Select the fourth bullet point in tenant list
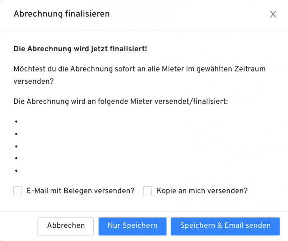This screenshot has height=241, width=288. 16,158
